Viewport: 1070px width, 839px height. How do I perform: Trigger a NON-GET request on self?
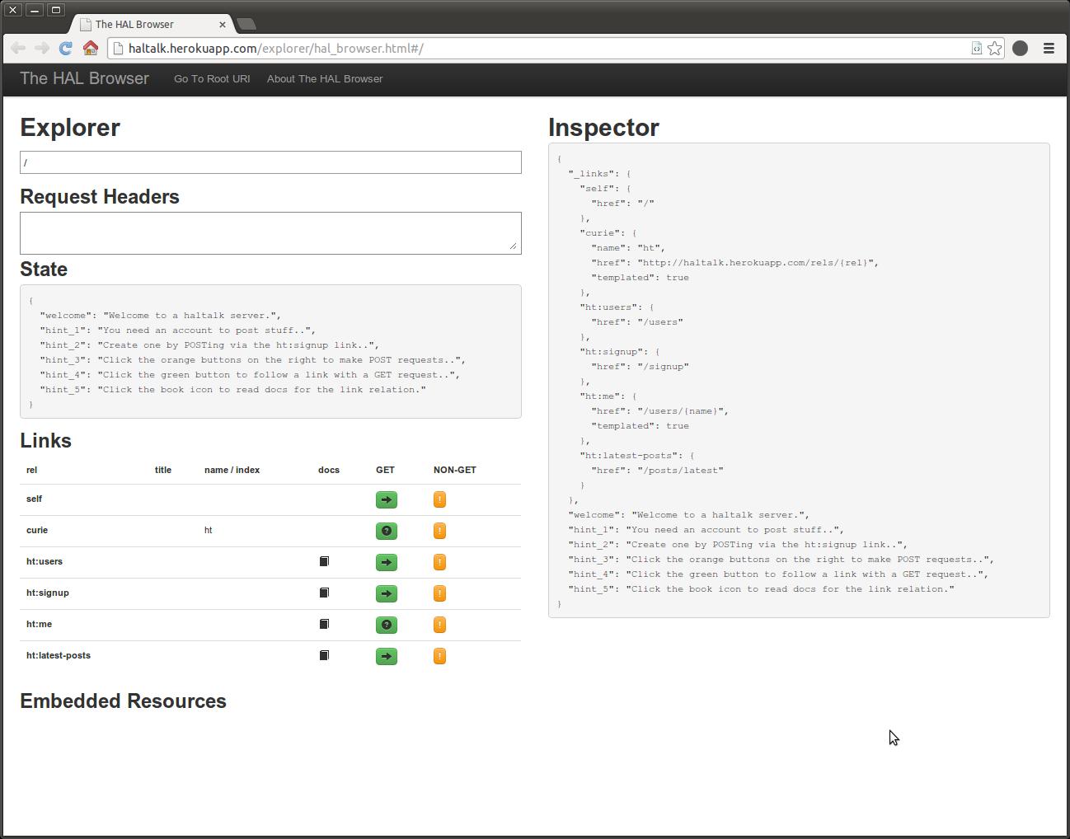click(439, 499)
